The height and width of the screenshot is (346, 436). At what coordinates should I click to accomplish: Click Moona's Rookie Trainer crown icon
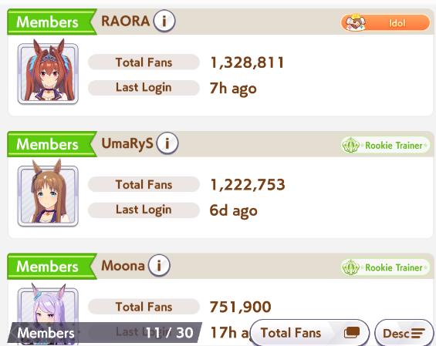tap(350, 267)
